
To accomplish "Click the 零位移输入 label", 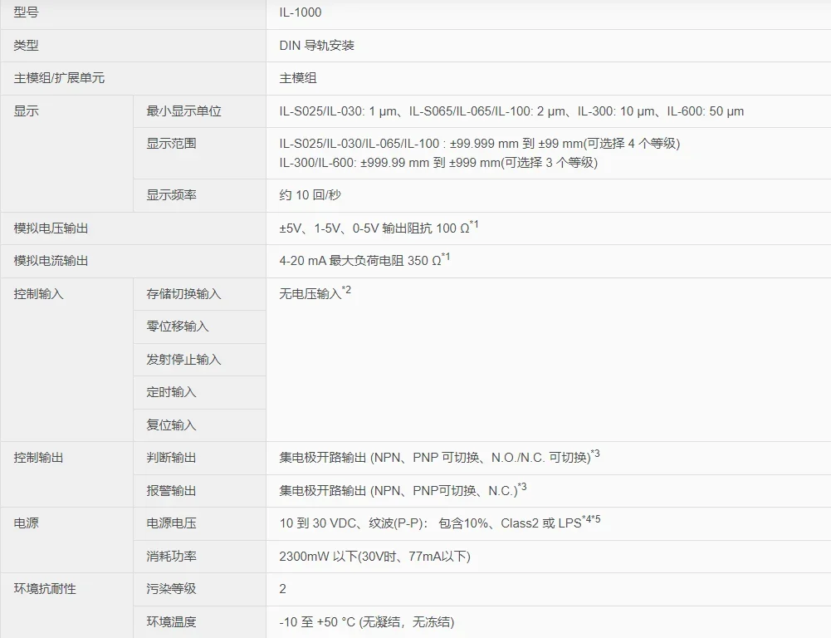I will [x=178, y=326].
